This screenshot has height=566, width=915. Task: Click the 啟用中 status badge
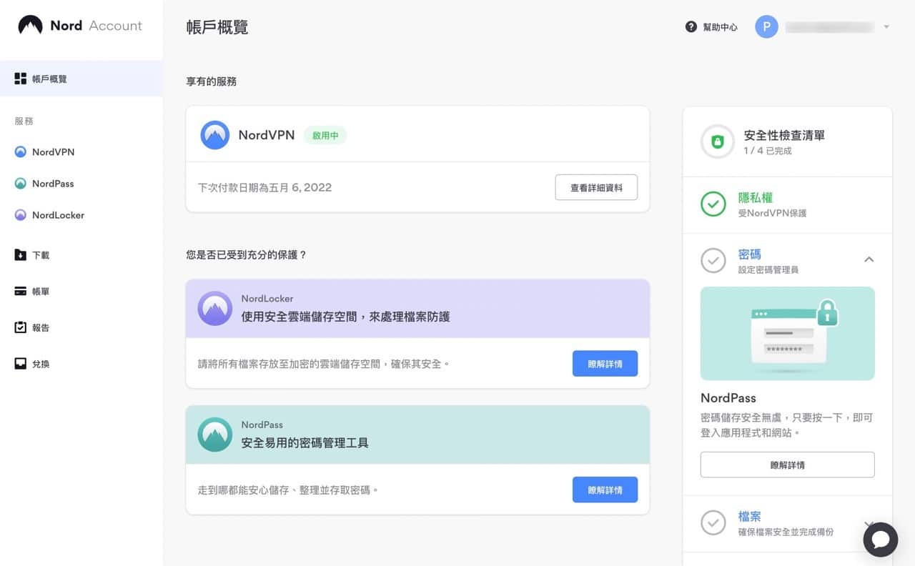pos(325,135)
